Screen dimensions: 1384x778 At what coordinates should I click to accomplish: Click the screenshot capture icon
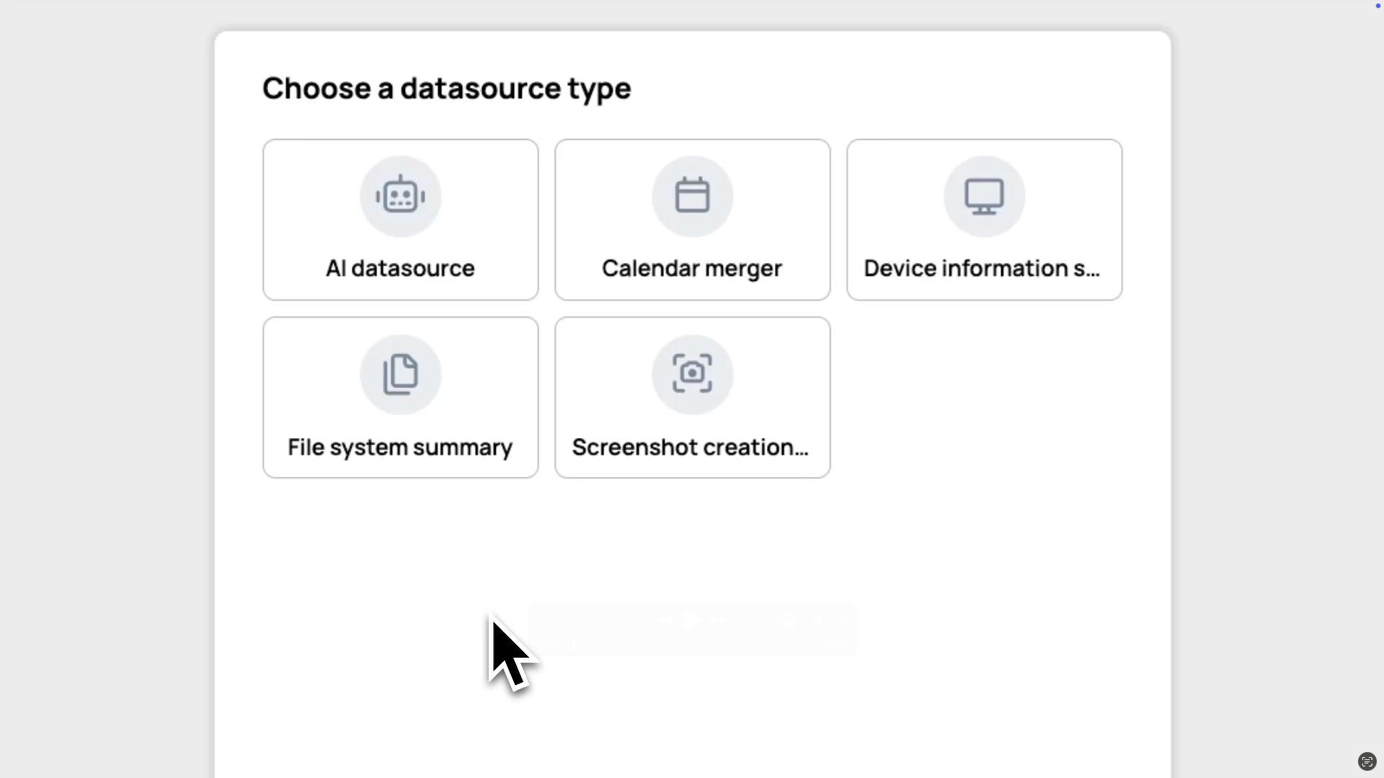coord(692,374)
